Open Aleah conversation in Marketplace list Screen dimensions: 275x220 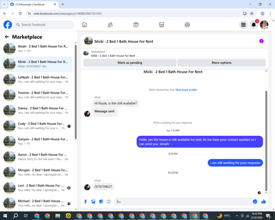[37, 48]
